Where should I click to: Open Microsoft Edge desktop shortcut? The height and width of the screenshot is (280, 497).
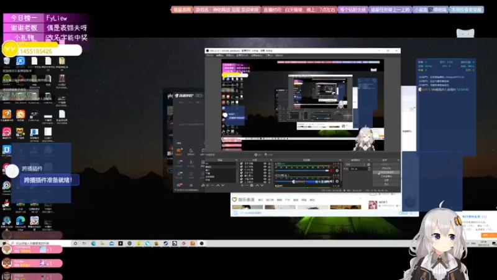tap(21, 222)
